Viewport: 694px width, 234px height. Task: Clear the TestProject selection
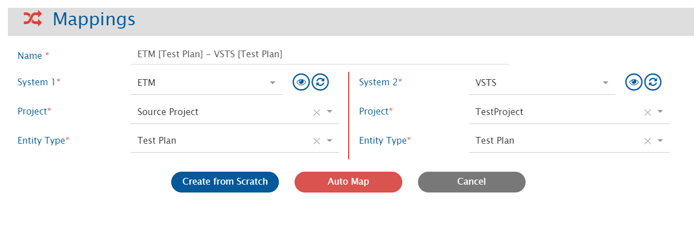648,112
